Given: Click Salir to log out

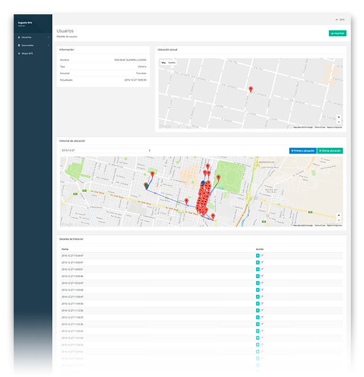Looking at the screenshot, I should point(340,19).
